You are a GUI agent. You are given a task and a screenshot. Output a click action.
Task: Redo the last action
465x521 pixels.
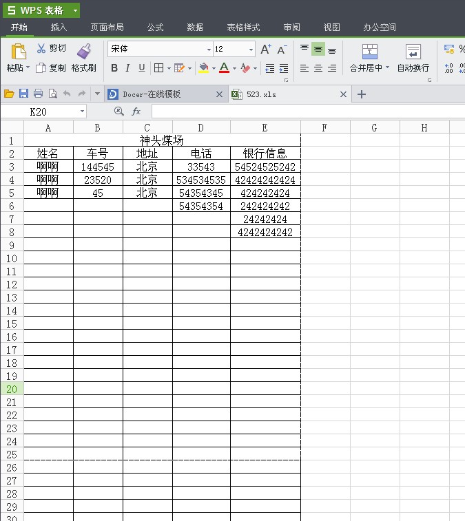point(81,94)
